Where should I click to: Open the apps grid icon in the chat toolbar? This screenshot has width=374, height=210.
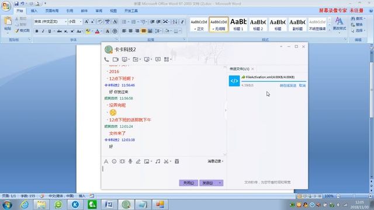click(167, 60)
